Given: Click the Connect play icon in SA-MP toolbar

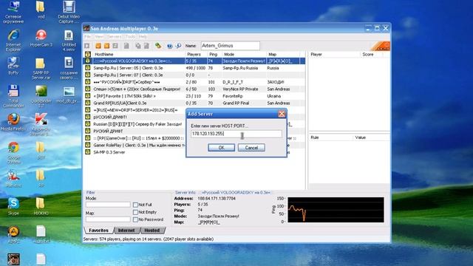Looking at the screenshot, I should pos(87,46).
